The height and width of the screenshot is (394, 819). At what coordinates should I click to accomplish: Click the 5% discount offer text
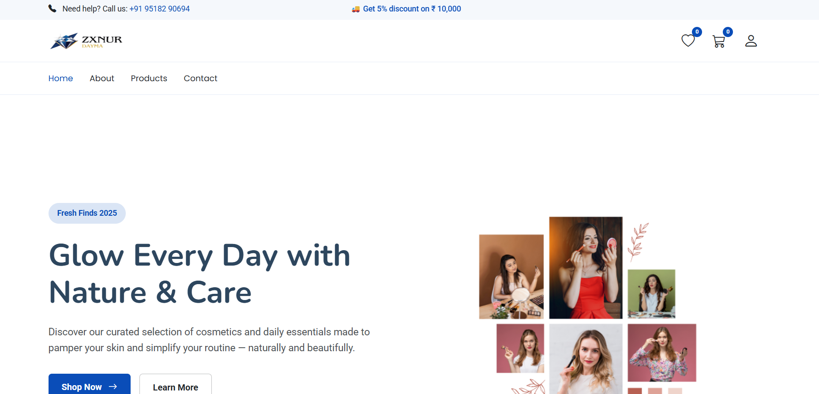[x=412, y=9]
